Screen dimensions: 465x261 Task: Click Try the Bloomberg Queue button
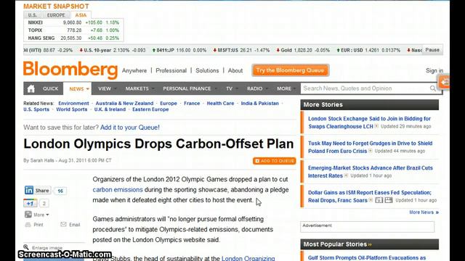pos(290,70)
